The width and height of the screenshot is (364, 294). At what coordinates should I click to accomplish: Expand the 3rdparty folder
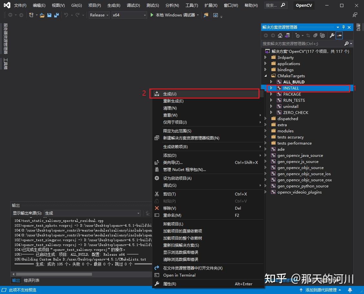pyautogui.click(x=266, y=57)
